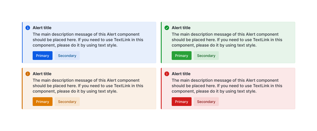This screenshot has height=131, width=317.
Task: Click the Alert title in orange warning alert
Action: point(42,74)
